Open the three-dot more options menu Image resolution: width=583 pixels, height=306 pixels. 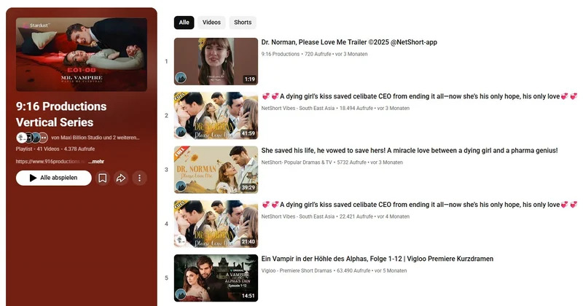[139, 178]
